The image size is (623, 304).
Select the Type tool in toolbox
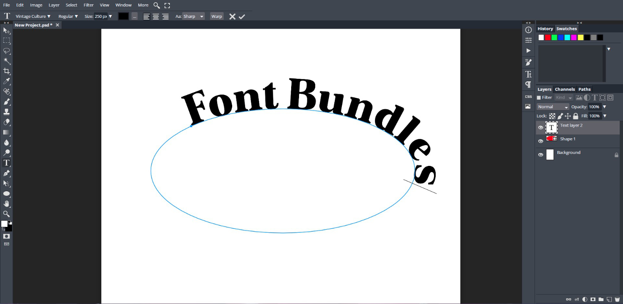tap(7, 163)
